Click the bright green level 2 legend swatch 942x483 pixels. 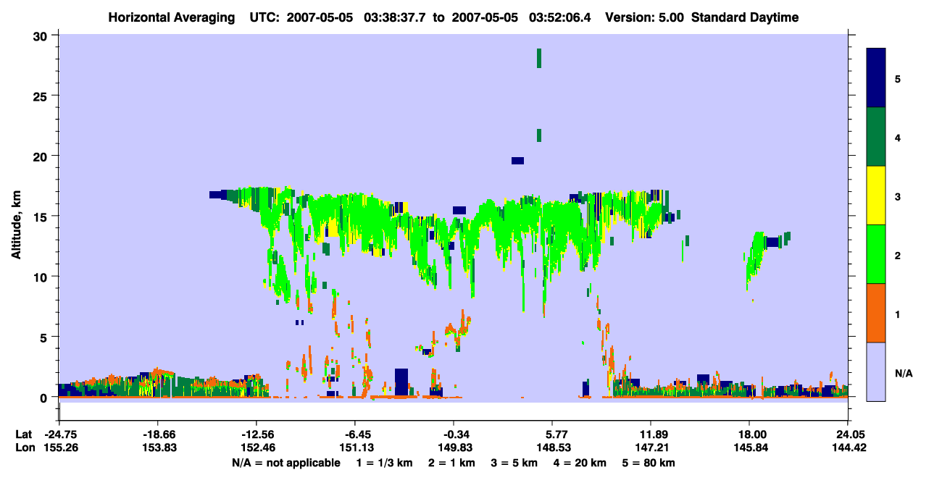[x=876, y=254]
